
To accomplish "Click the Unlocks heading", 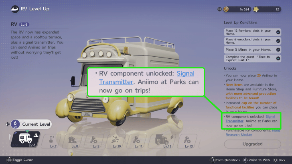I will click(x=230, y=68).
